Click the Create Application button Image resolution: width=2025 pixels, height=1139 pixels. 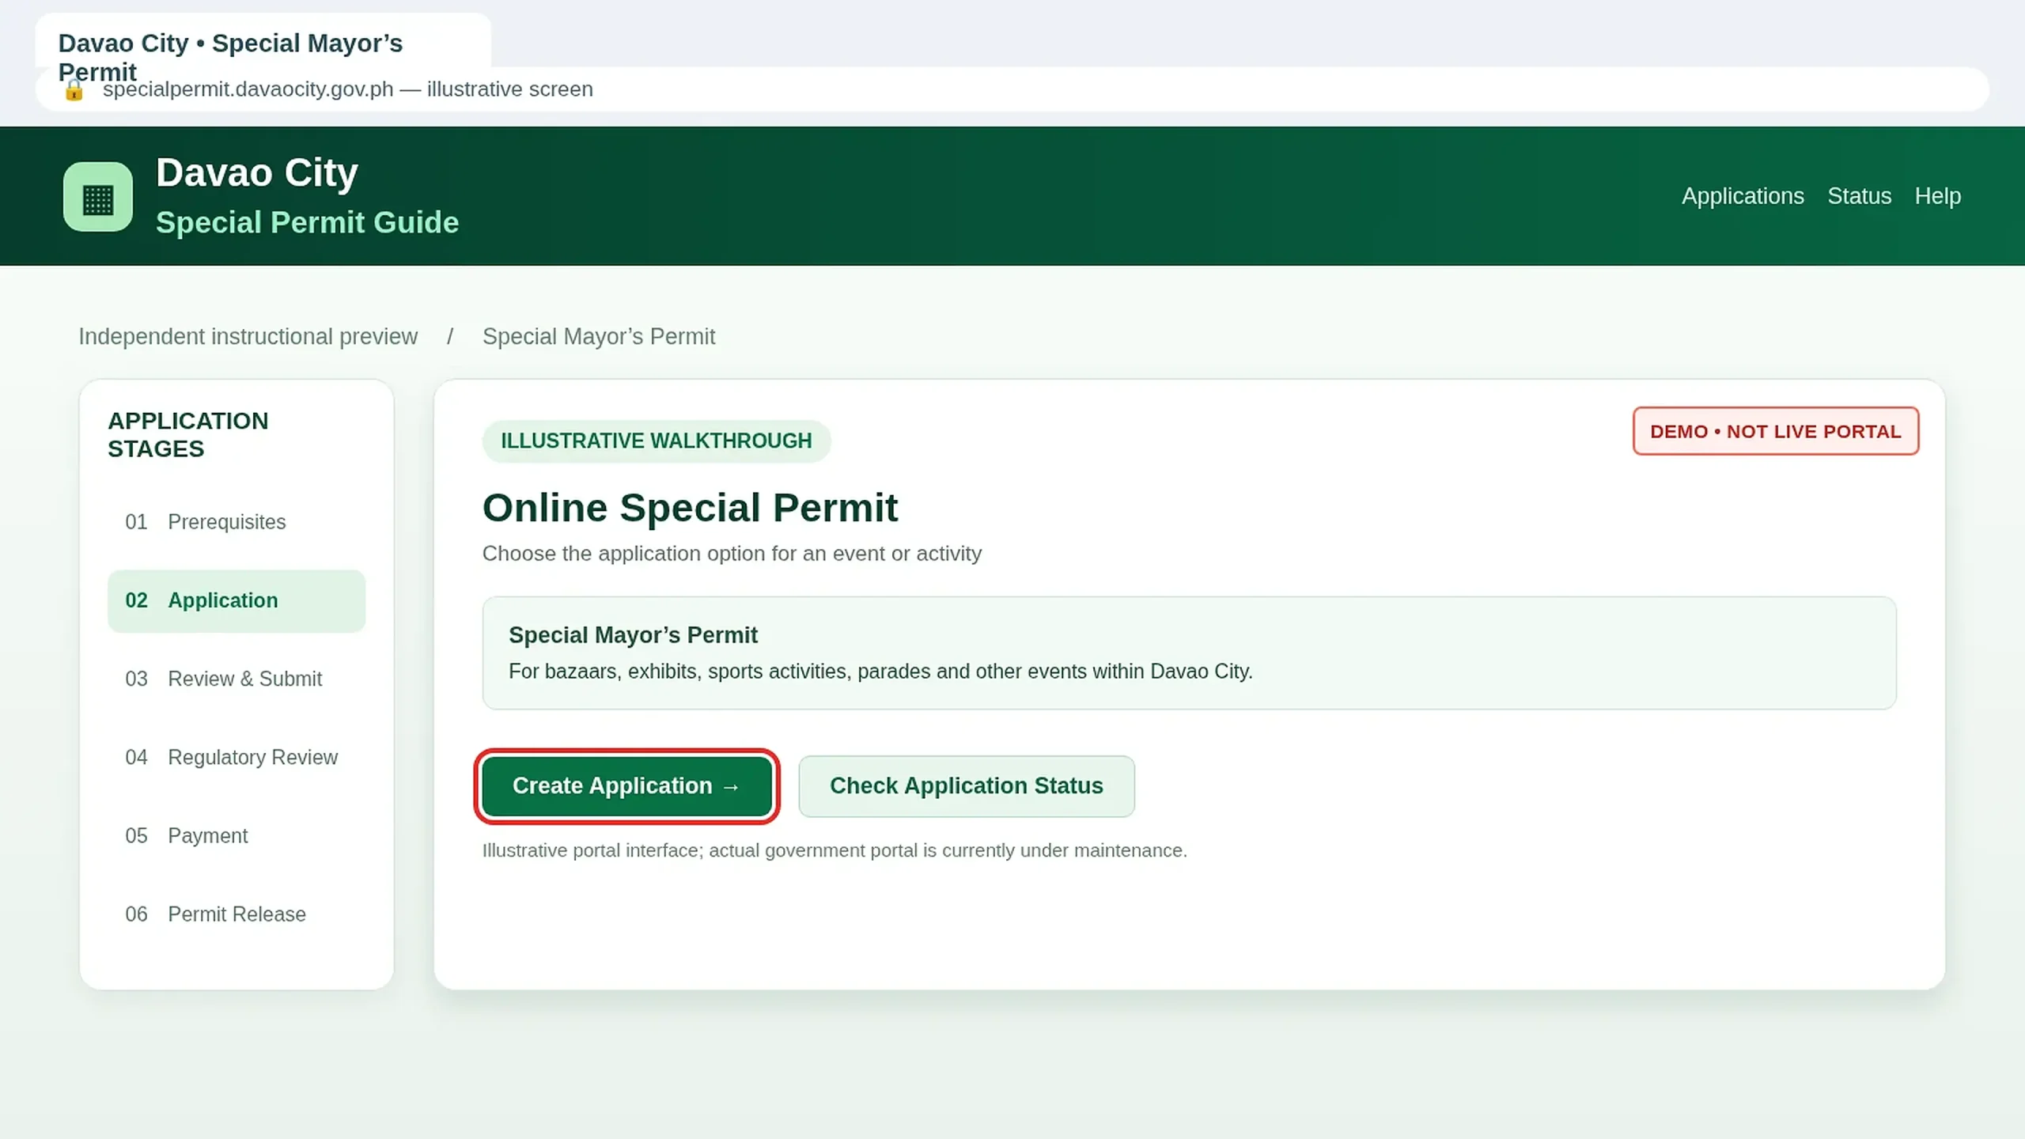pos(626,786)
